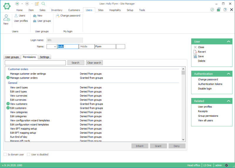235x168 pixels.
Task: Click the Search button
Action: click(x=76, y=63)
